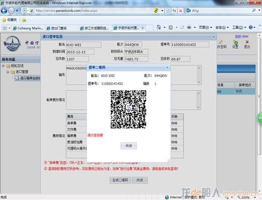Click the green badge at right edge
262x200 pixels.
click(260, 118)
